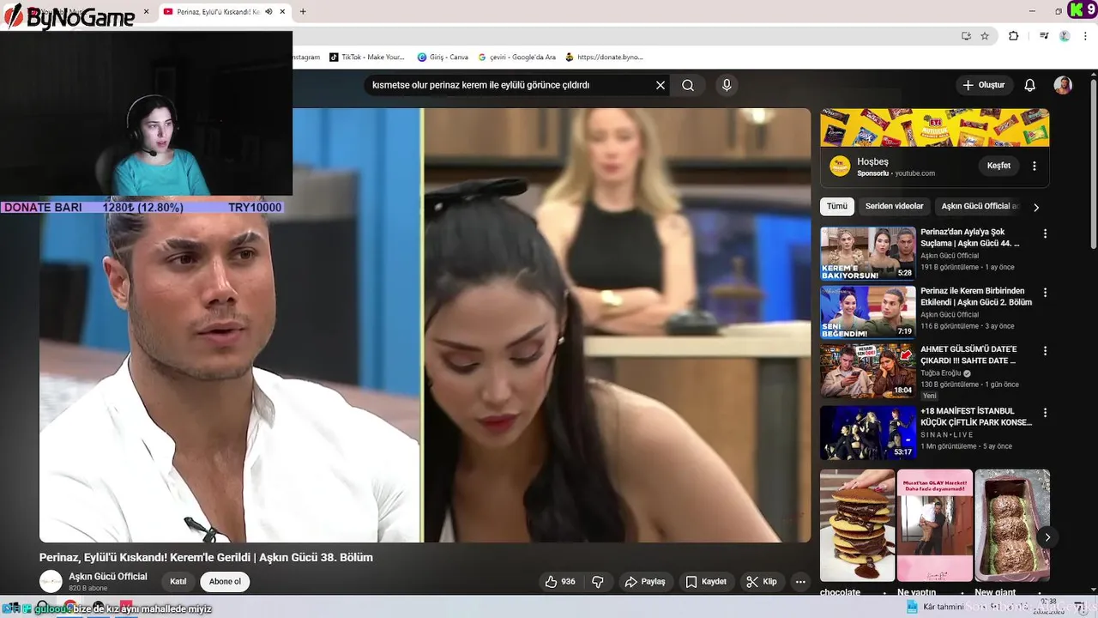Open more actions ellipsis under video
This screenshot has width=1098, height=618.
tap(800, 582)
